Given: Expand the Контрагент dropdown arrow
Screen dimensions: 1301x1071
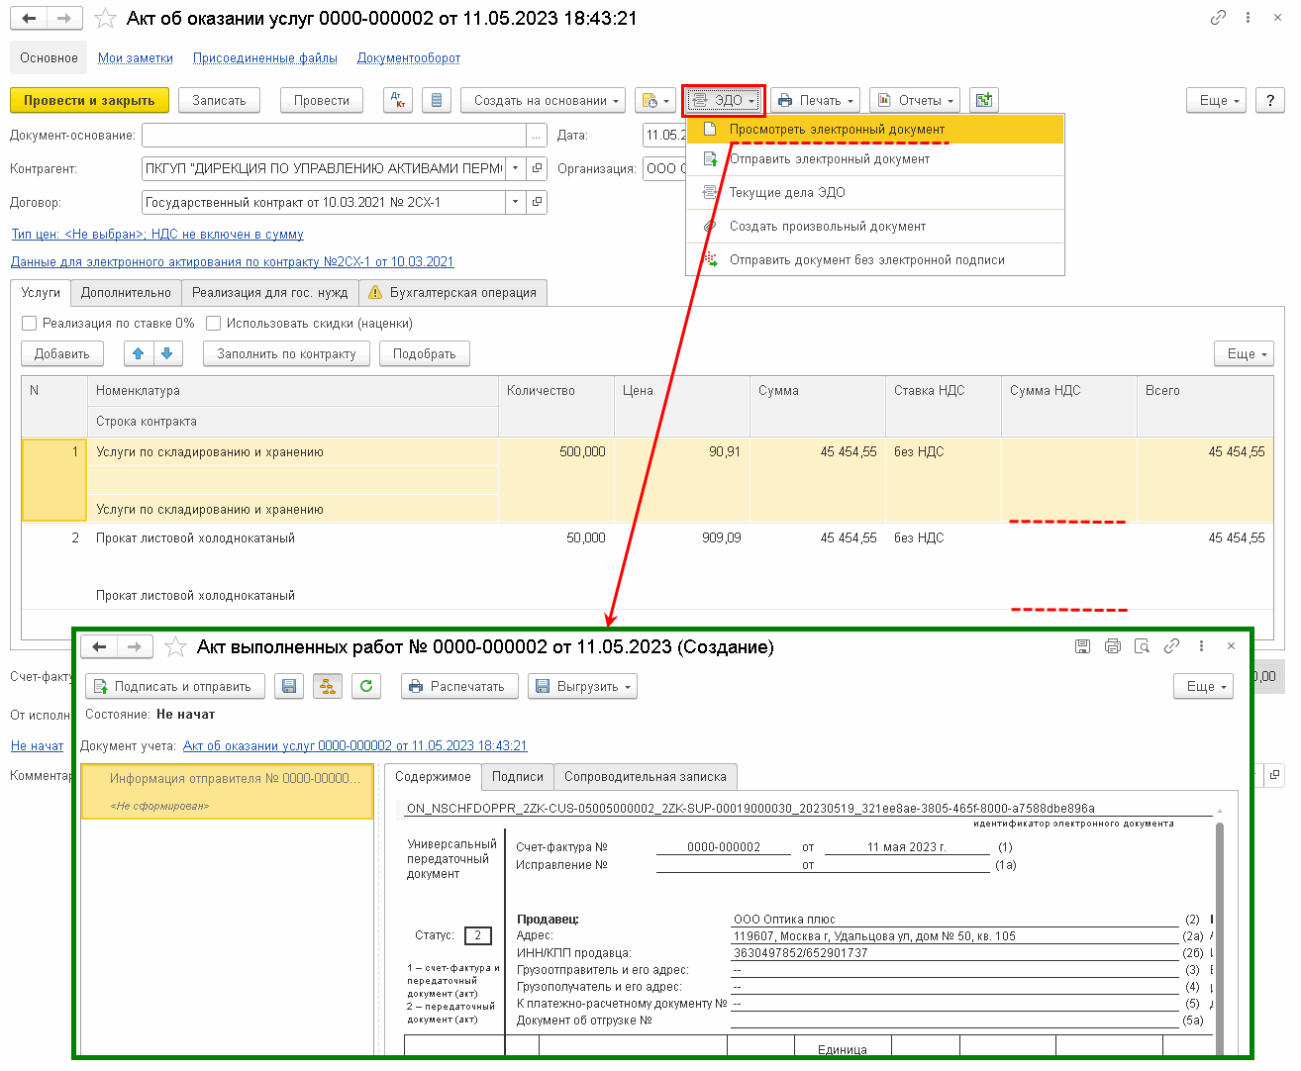Looking at the screenshot, I should (515, 168).
